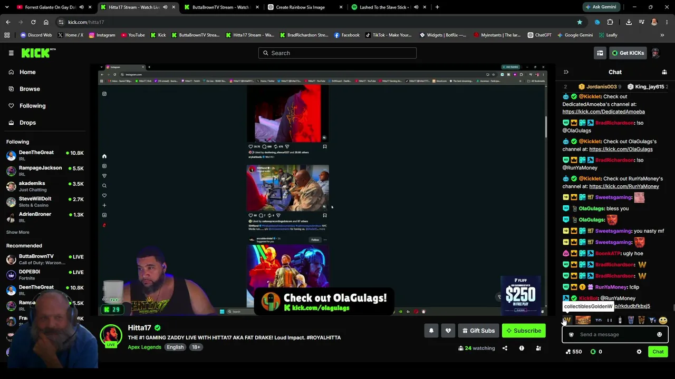Open the user profile avatar menu
Viewport: 675px width, 379px height.
click(655, 53)
